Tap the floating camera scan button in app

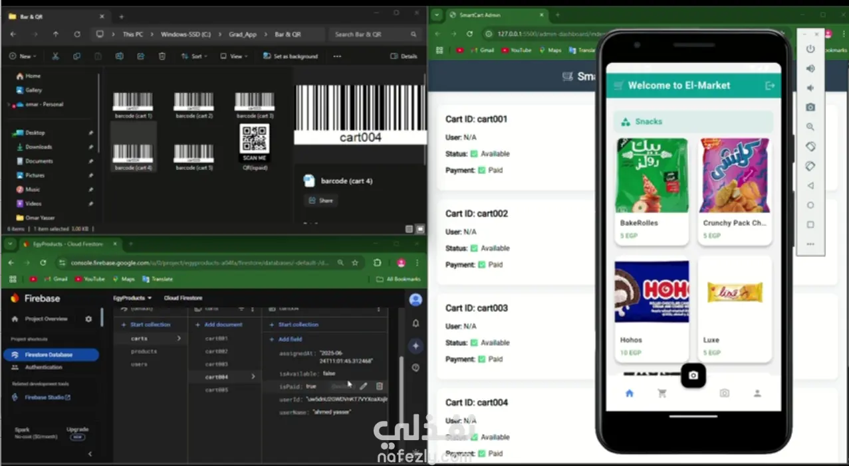coord(693,376)
